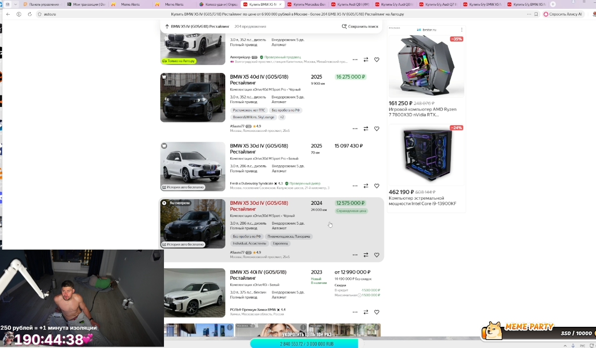The height and width of the screenshot is (348, 596).
Task: Open more options for the 16 275 000 ₽ listing
Action: [355, 129]
